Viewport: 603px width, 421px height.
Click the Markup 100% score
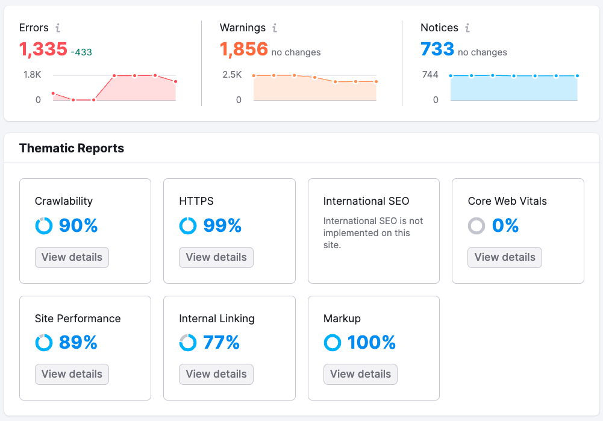[x=372, y=342]
